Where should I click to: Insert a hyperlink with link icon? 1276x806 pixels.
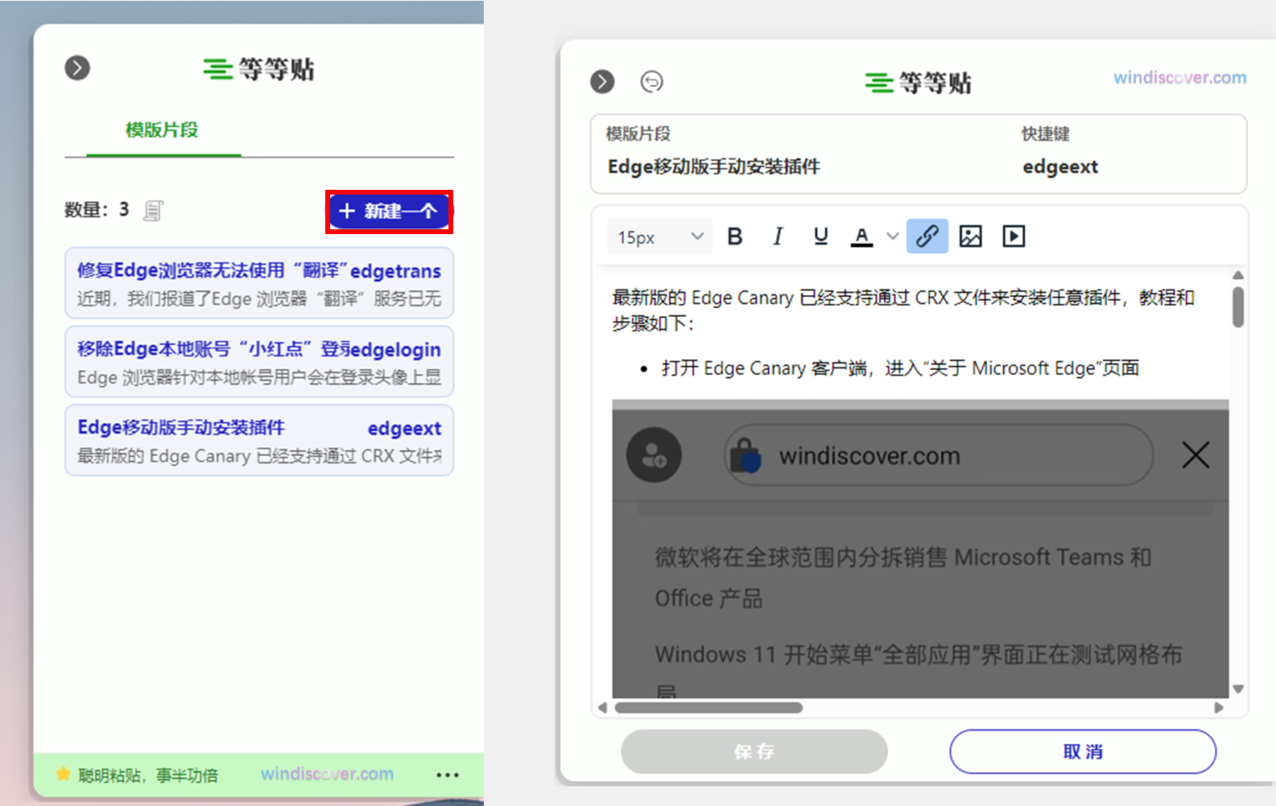pyautogui.click(x=927, y=236)
